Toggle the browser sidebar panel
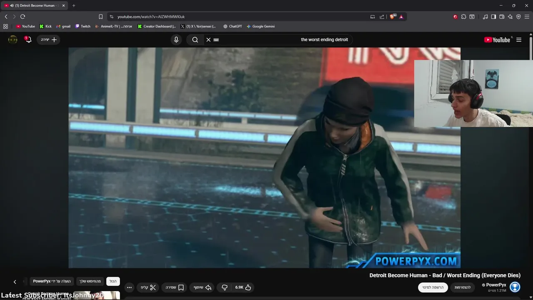 point(493,17)
